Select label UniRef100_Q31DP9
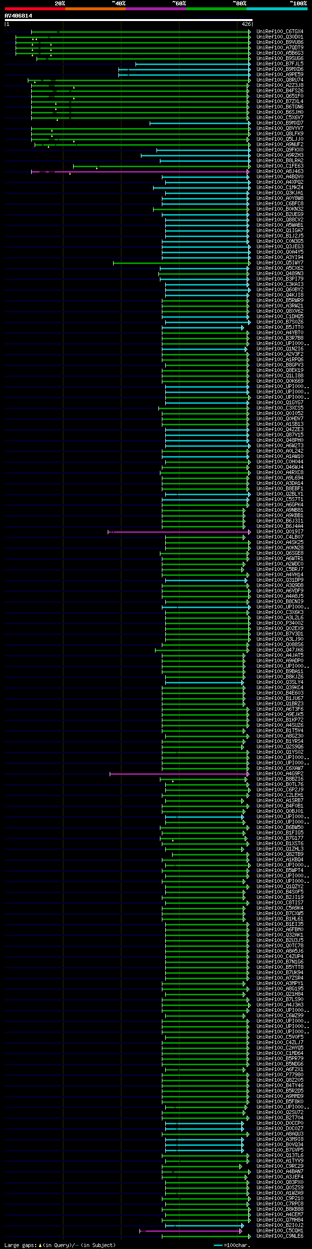Viewport: 312px width, 1249px height. [x=280, y=580]
